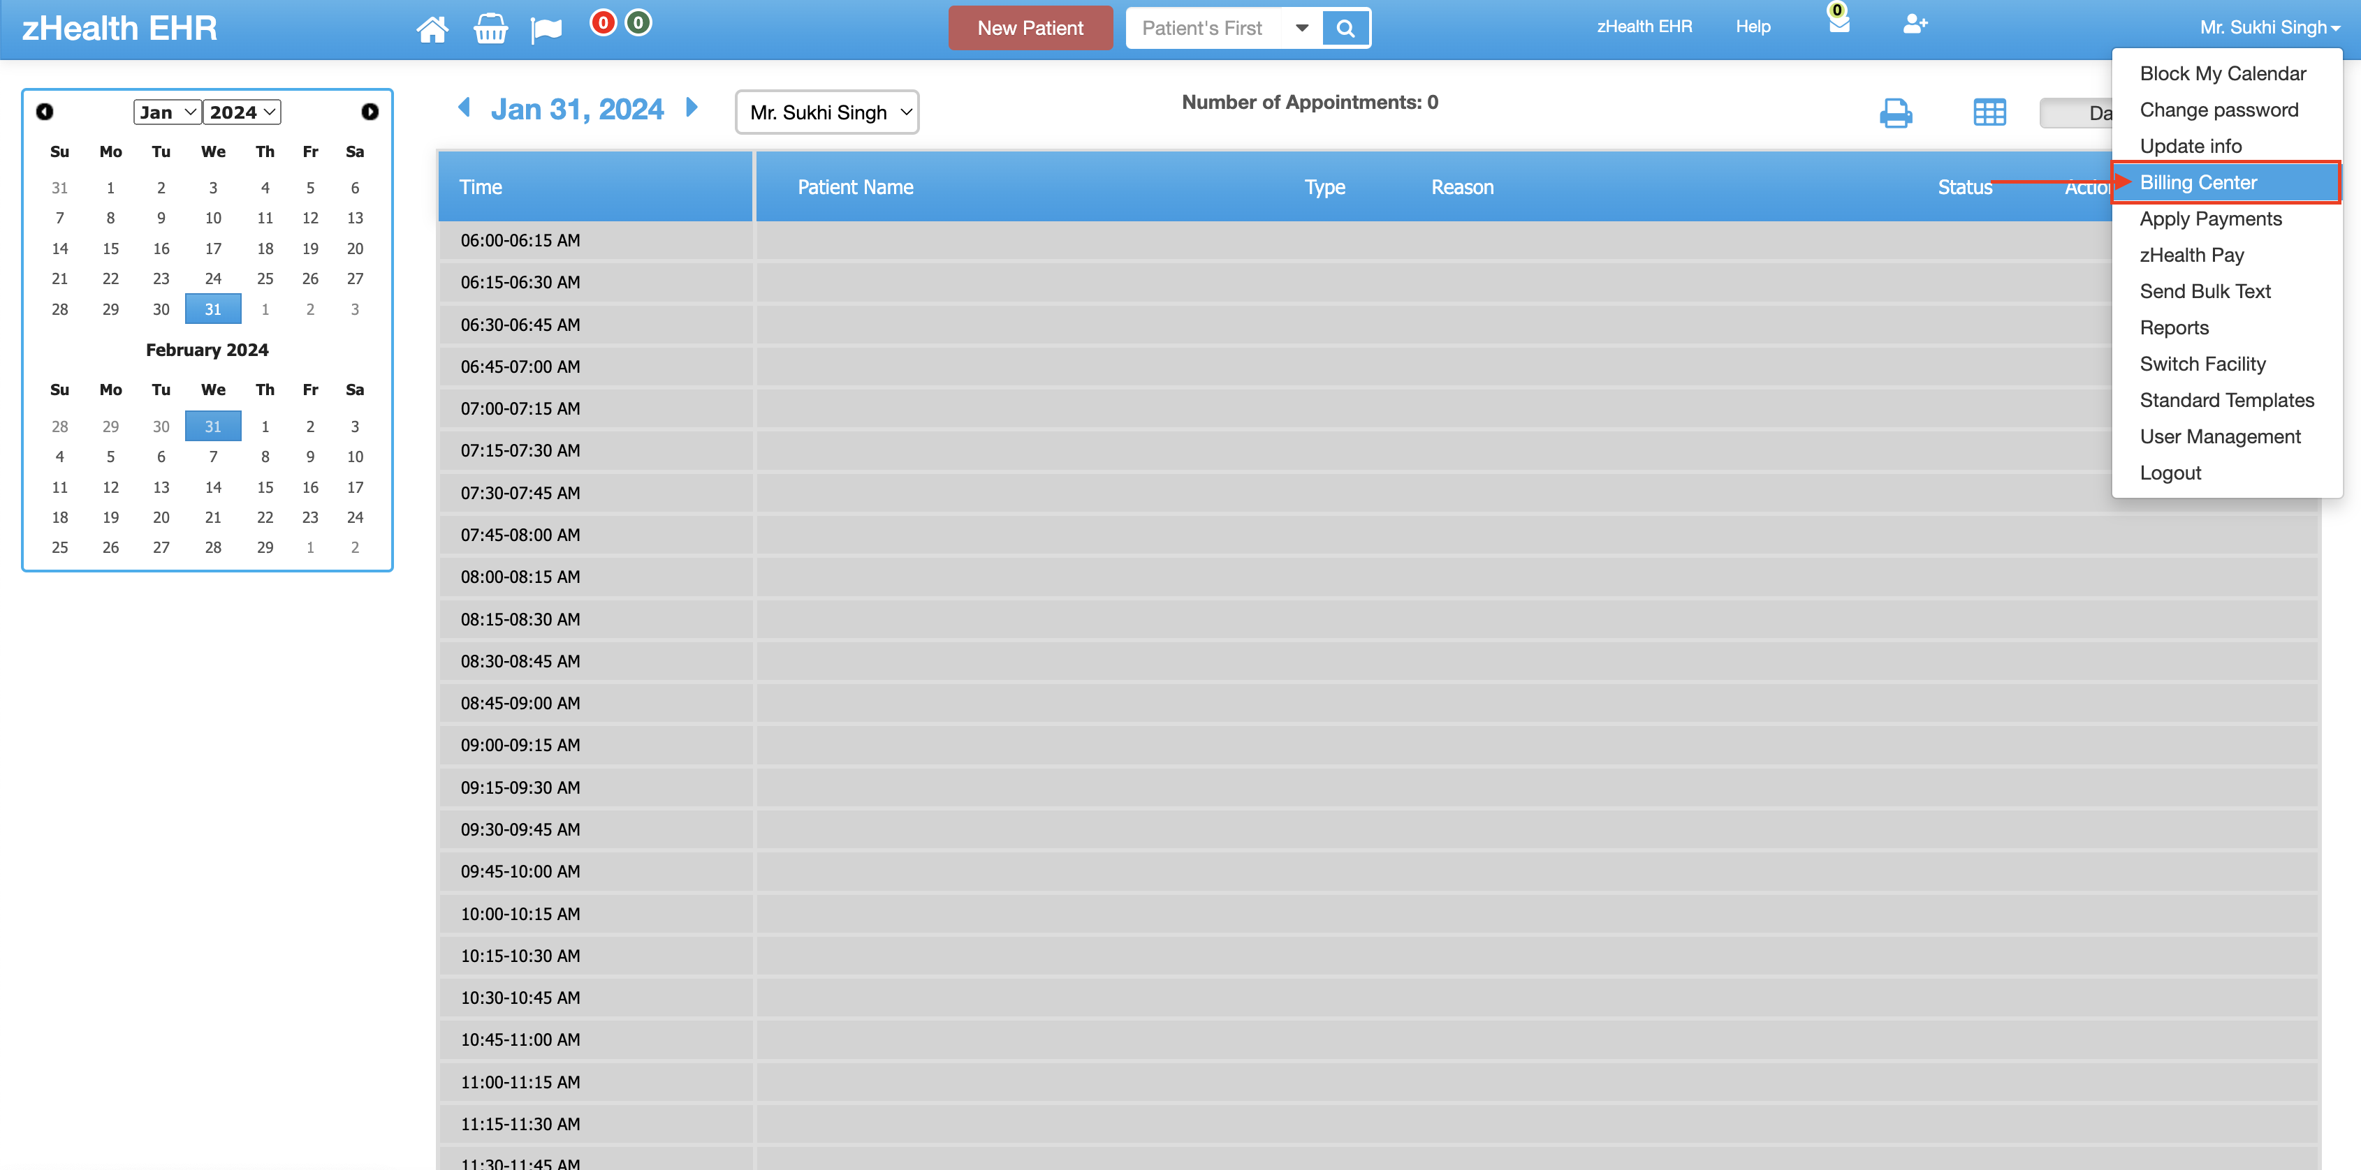Select January 1 in the mini calendar
The width and height of the screenshot is (2361, 1170).
[x=110, y=188]
